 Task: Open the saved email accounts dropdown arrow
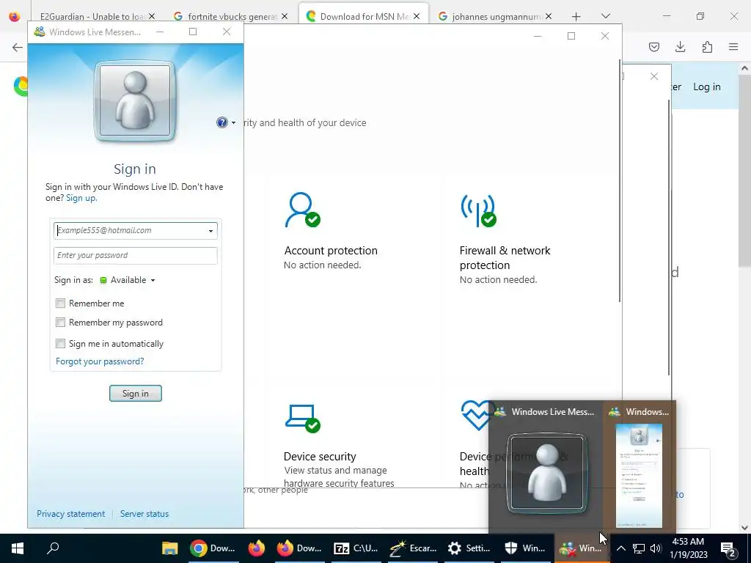click(210, 231)
